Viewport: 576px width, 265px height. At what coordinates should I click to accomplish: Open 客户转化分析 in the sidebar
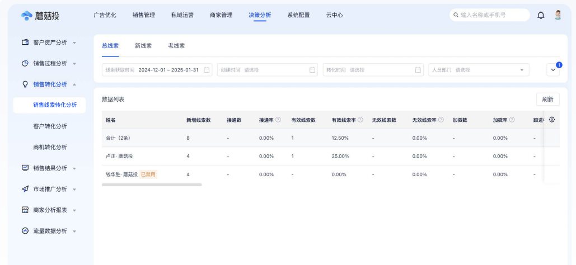click(50, 126)
